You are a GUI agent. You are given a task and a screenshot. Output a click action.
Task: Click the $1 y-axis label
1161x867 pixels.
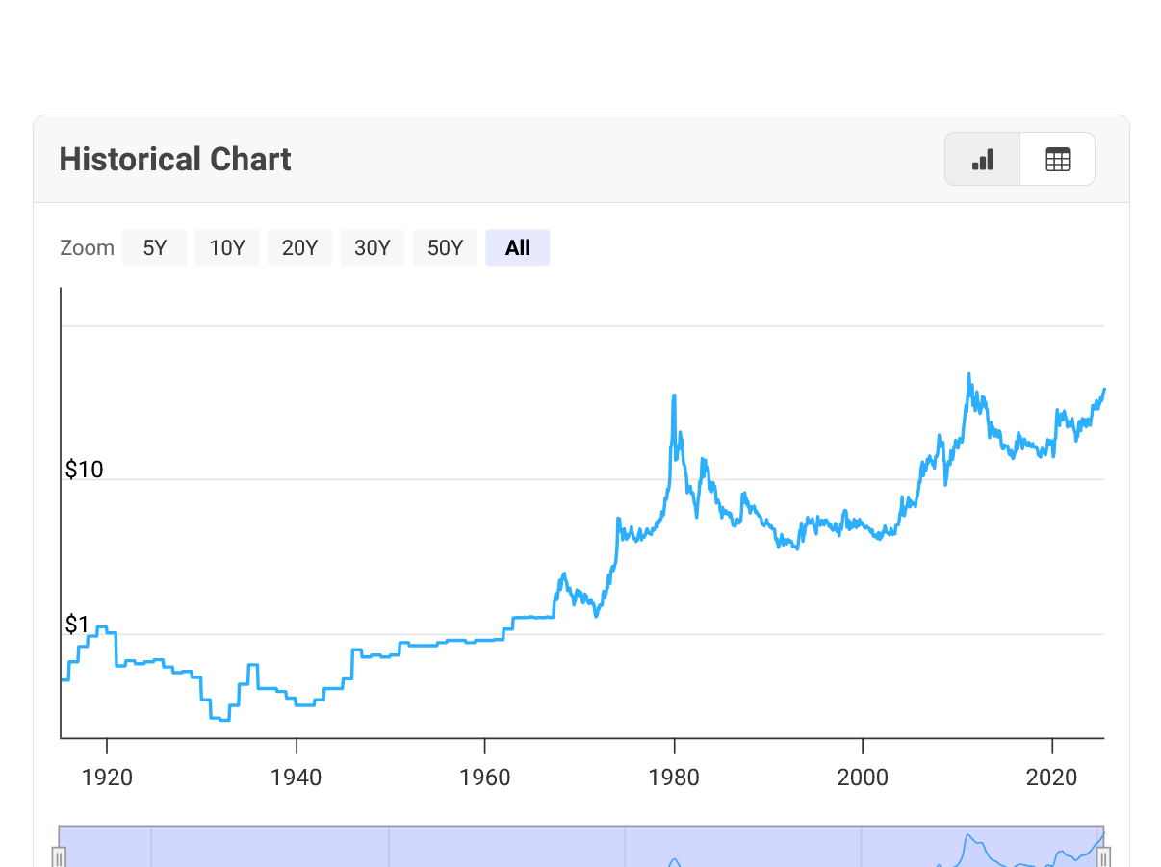click(x=77, y=625)
